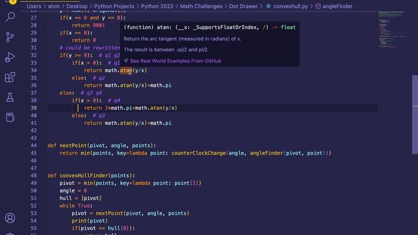Click 'angle = 0' on line 50
The image size is (418, 235).
tap(73, 191)
